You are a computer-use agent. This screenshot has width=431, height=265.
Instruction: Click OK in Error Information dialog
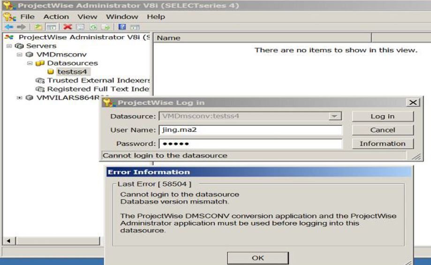[x=258, y=258]
